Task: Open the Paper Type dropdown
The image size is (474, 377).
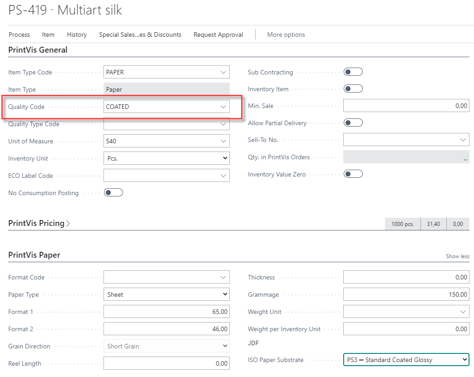Action: coord(167,294)
